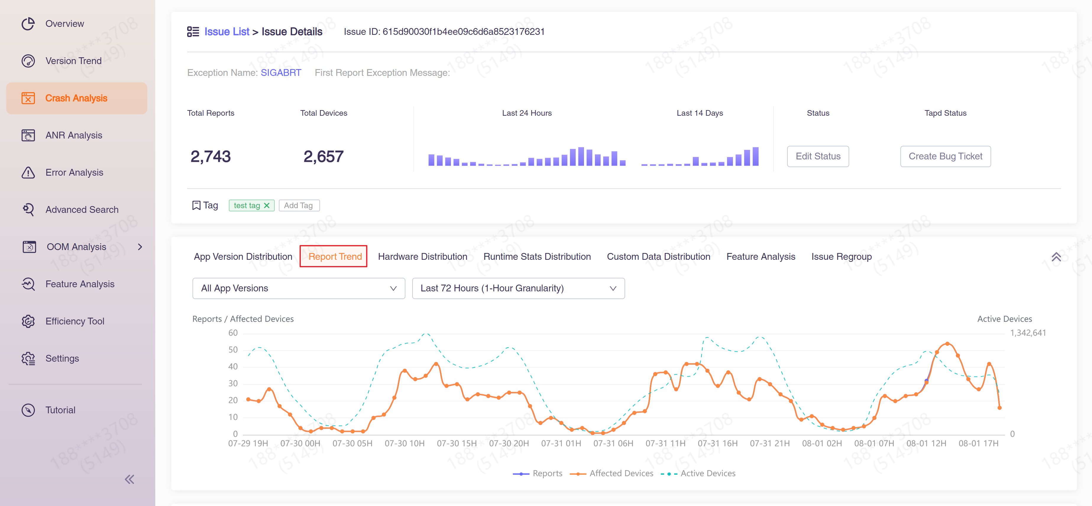The width and height of the screenshot is (1092, 506).
Task: Click the ANR Analysis icon
Action: coord(28,136)
